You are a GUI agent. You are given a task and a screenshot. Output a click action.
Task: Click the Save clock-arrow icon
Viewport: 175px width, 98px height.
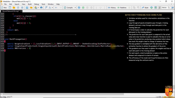(18, 8)
